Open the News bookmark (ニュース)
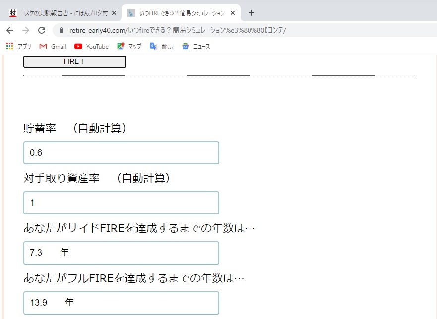 pyautogui.click(x=196, y=46)
